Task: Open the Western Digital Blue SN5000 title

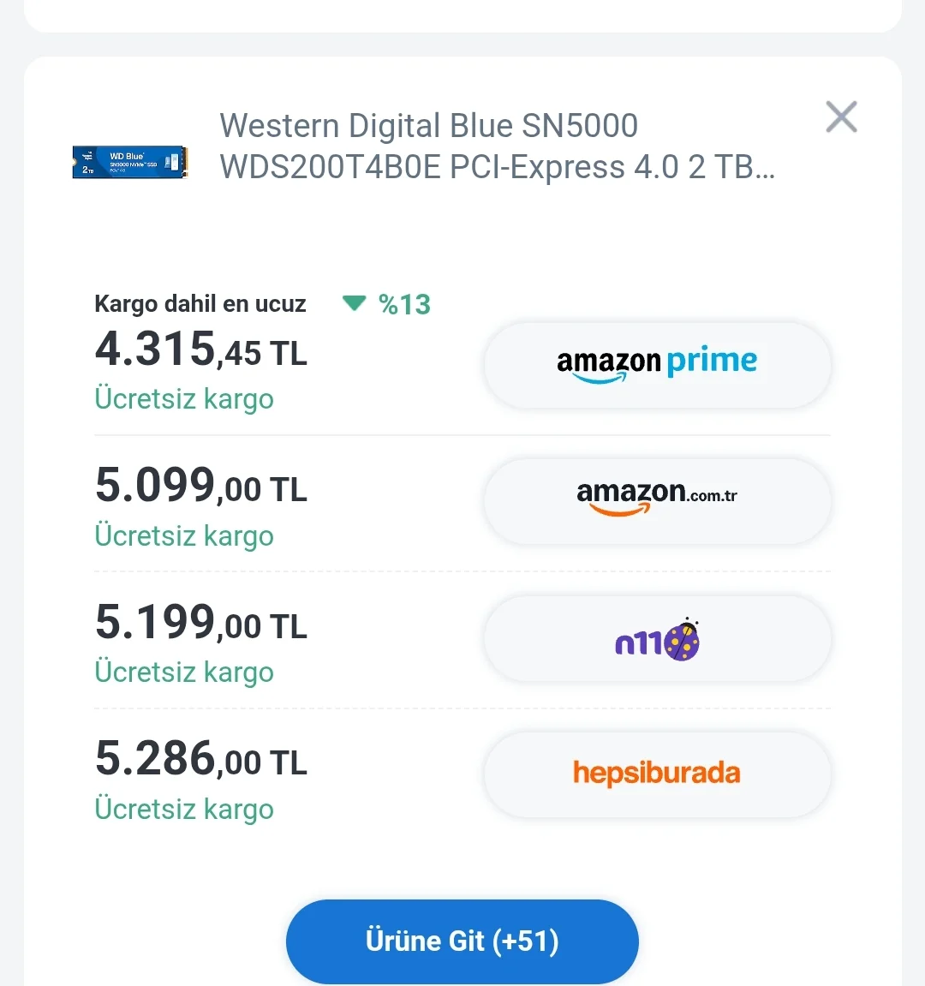Action: [x=428, y=126]
